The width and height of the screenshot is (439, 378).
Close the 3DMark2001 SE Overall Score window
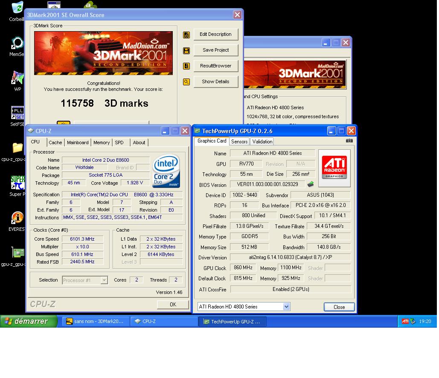tap(237, 15)
